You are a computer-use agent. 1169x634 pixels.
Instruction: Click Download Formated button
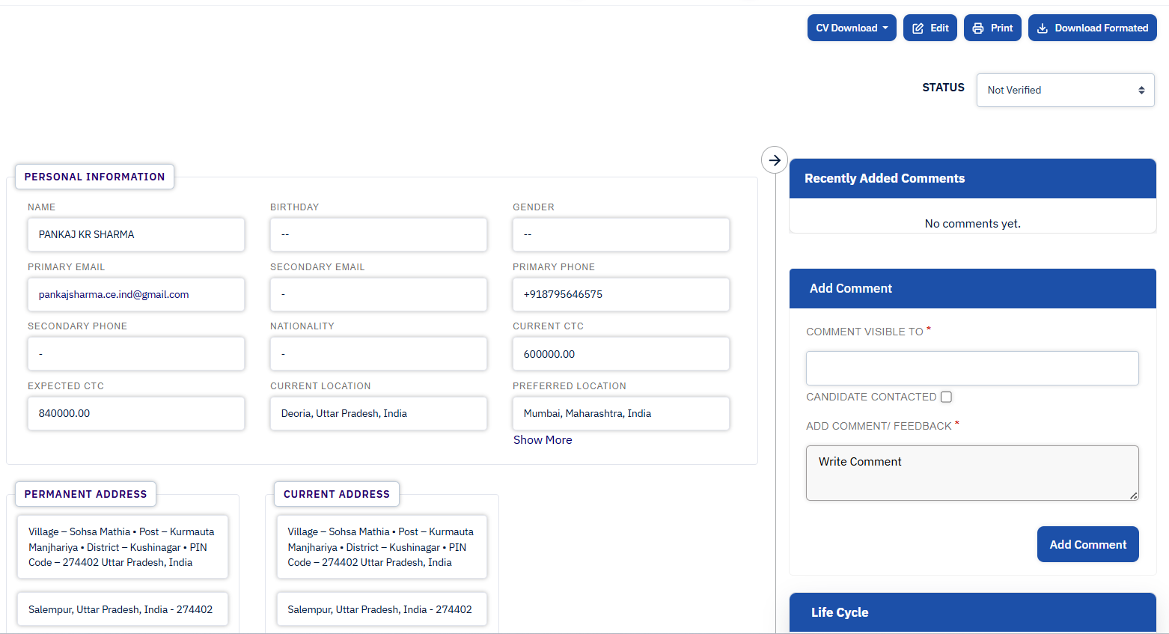[x=1093, y=28]
